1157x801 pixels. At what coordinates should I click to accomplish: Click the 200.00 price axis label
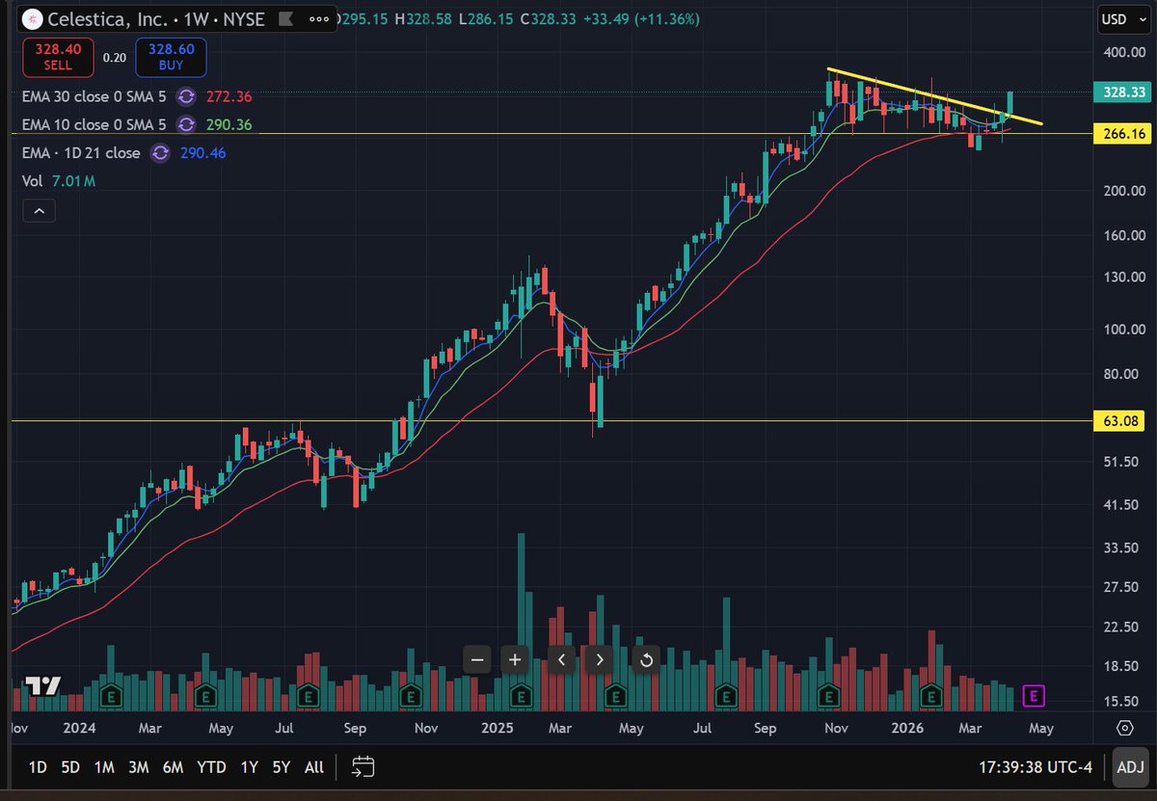coord(1123,191)
